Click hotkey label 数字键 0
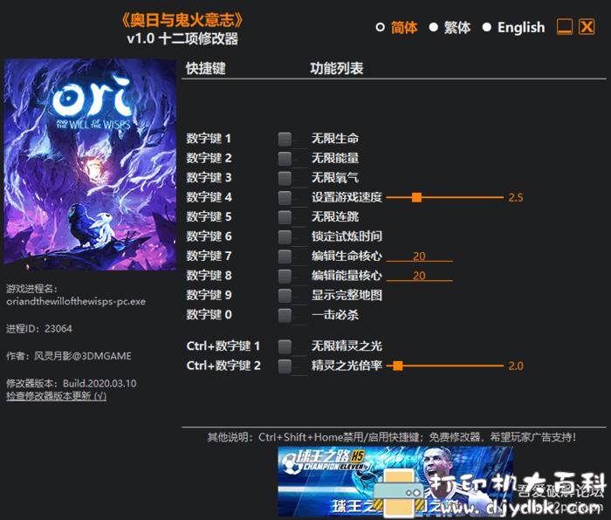 [x=209, y=315]
